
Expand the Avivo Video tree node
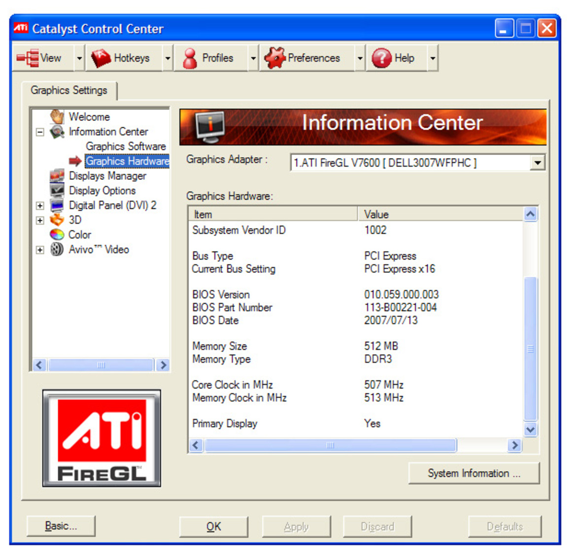pyautogui.click(x=40, y=250)
